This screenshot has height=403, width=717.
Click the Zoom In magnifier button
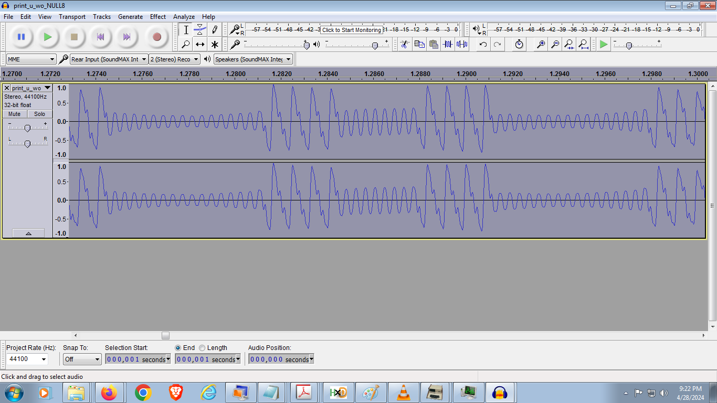pos(540,44)
